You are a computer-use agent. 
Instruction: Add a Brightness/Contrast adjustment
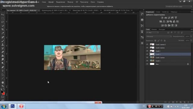point(162,18)
